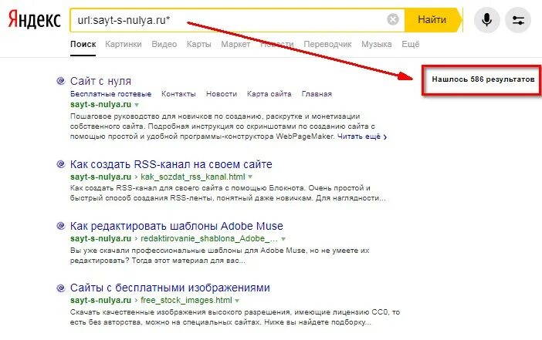
Task: Switch to the Картинки tab
Action: pos(124,44)
